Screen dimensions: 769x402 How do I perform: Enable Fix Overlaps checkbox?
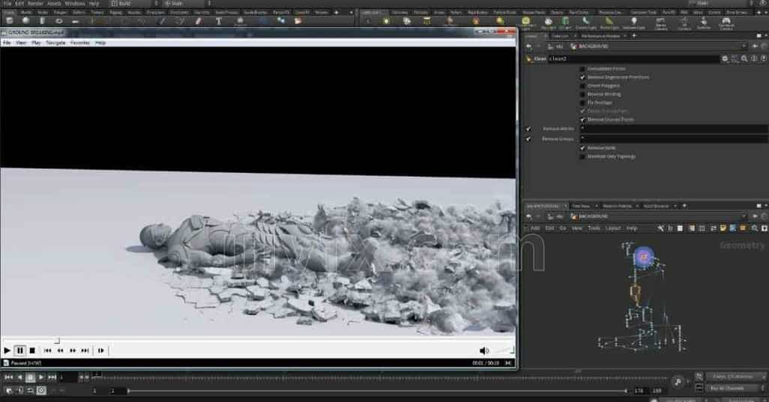pyautogui.click(x=582, y=103)
